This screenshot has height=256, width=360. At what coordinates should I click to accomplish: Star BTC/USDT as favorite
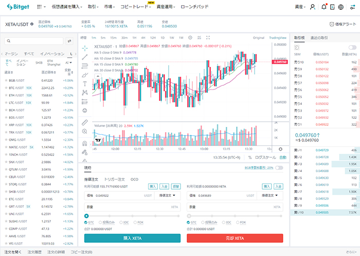(6, 88)
